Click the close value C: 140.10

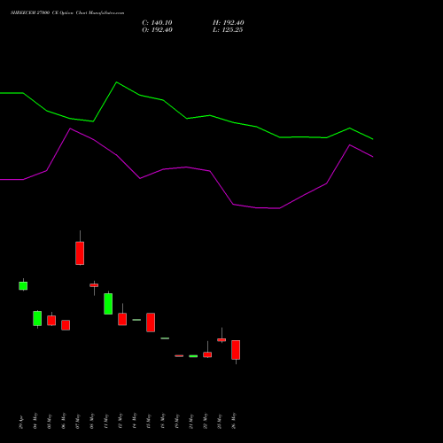coord(157,23)
